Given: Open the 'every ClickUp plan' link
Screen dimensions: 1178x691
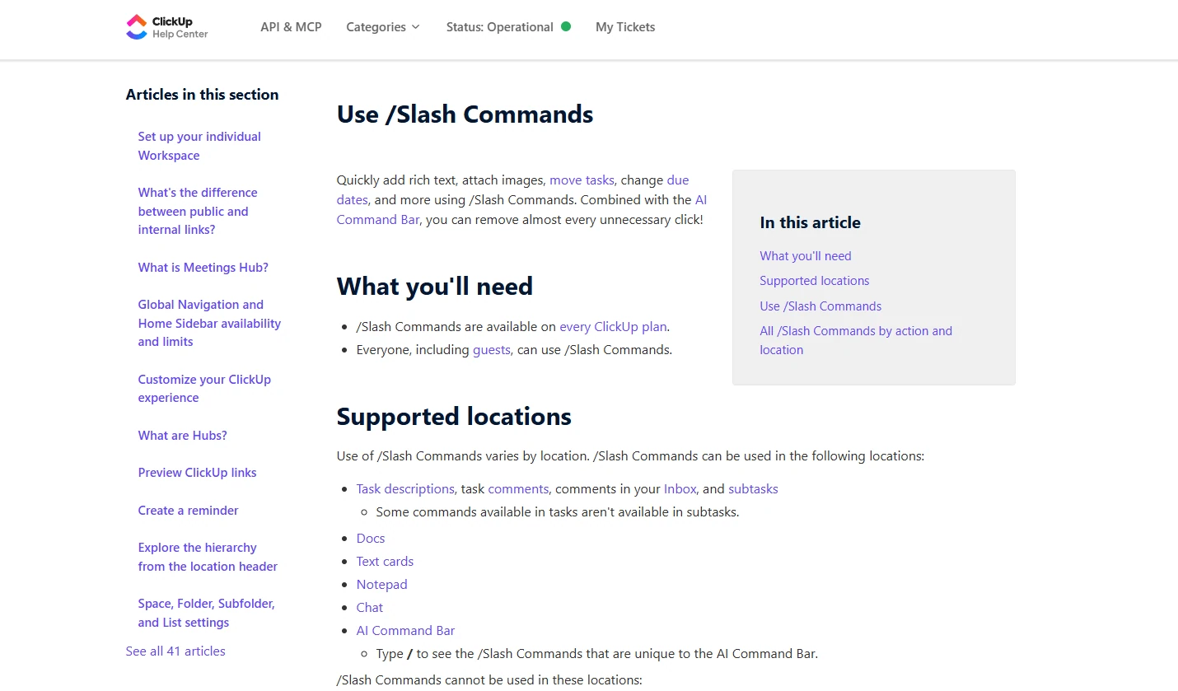Looking at the screenshot, I should [614, 327].
